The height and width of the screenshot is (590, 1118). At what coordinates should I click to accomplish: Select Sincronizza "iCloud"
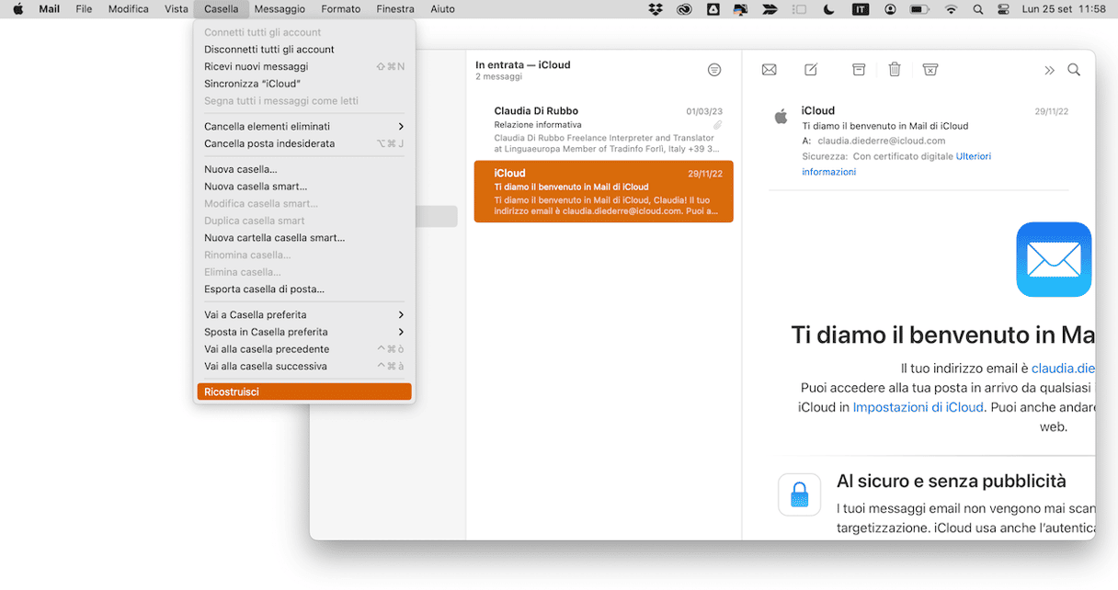point(304,84)
